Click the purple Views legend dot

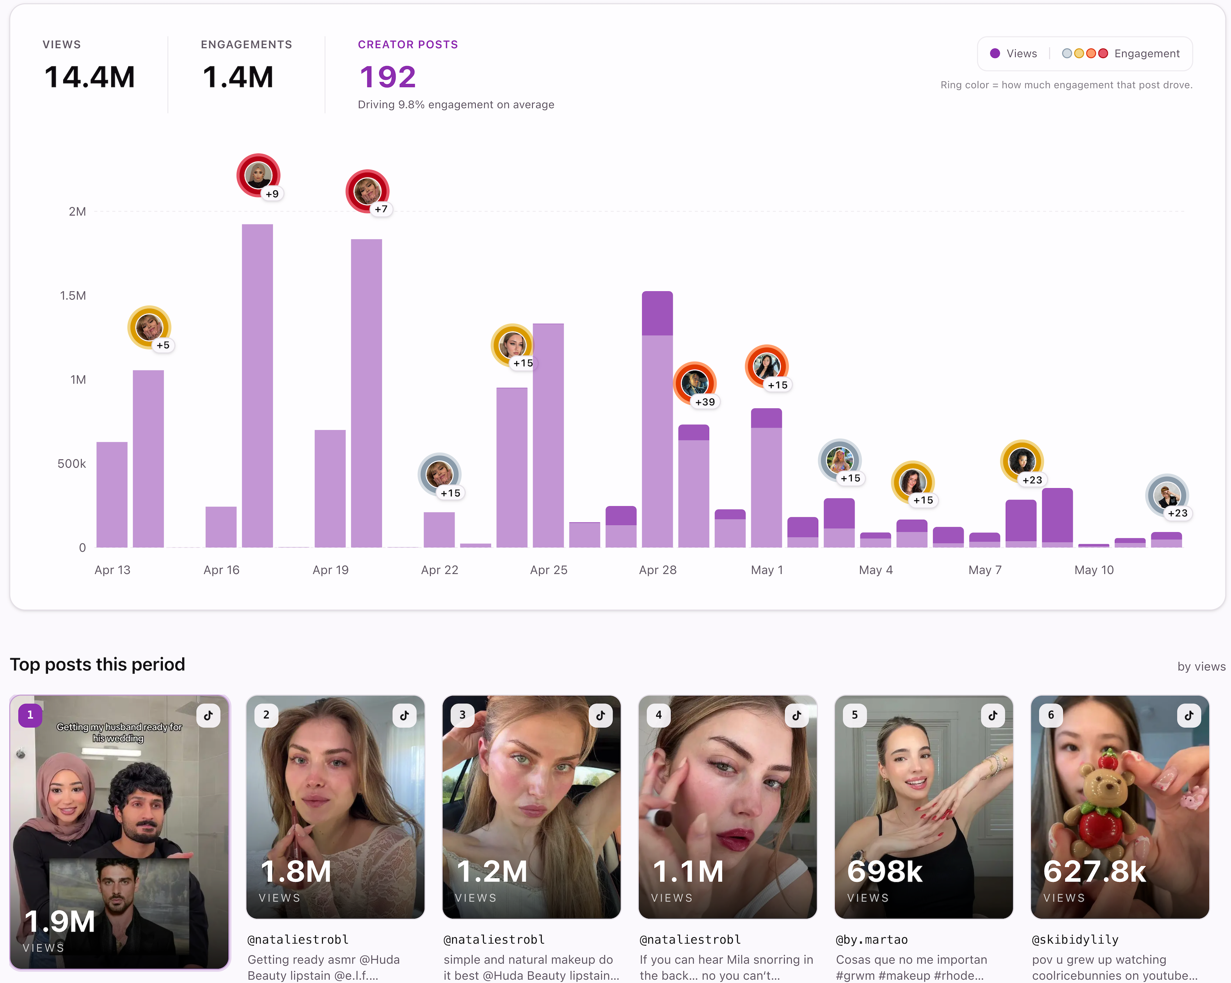tap(995, 53)
